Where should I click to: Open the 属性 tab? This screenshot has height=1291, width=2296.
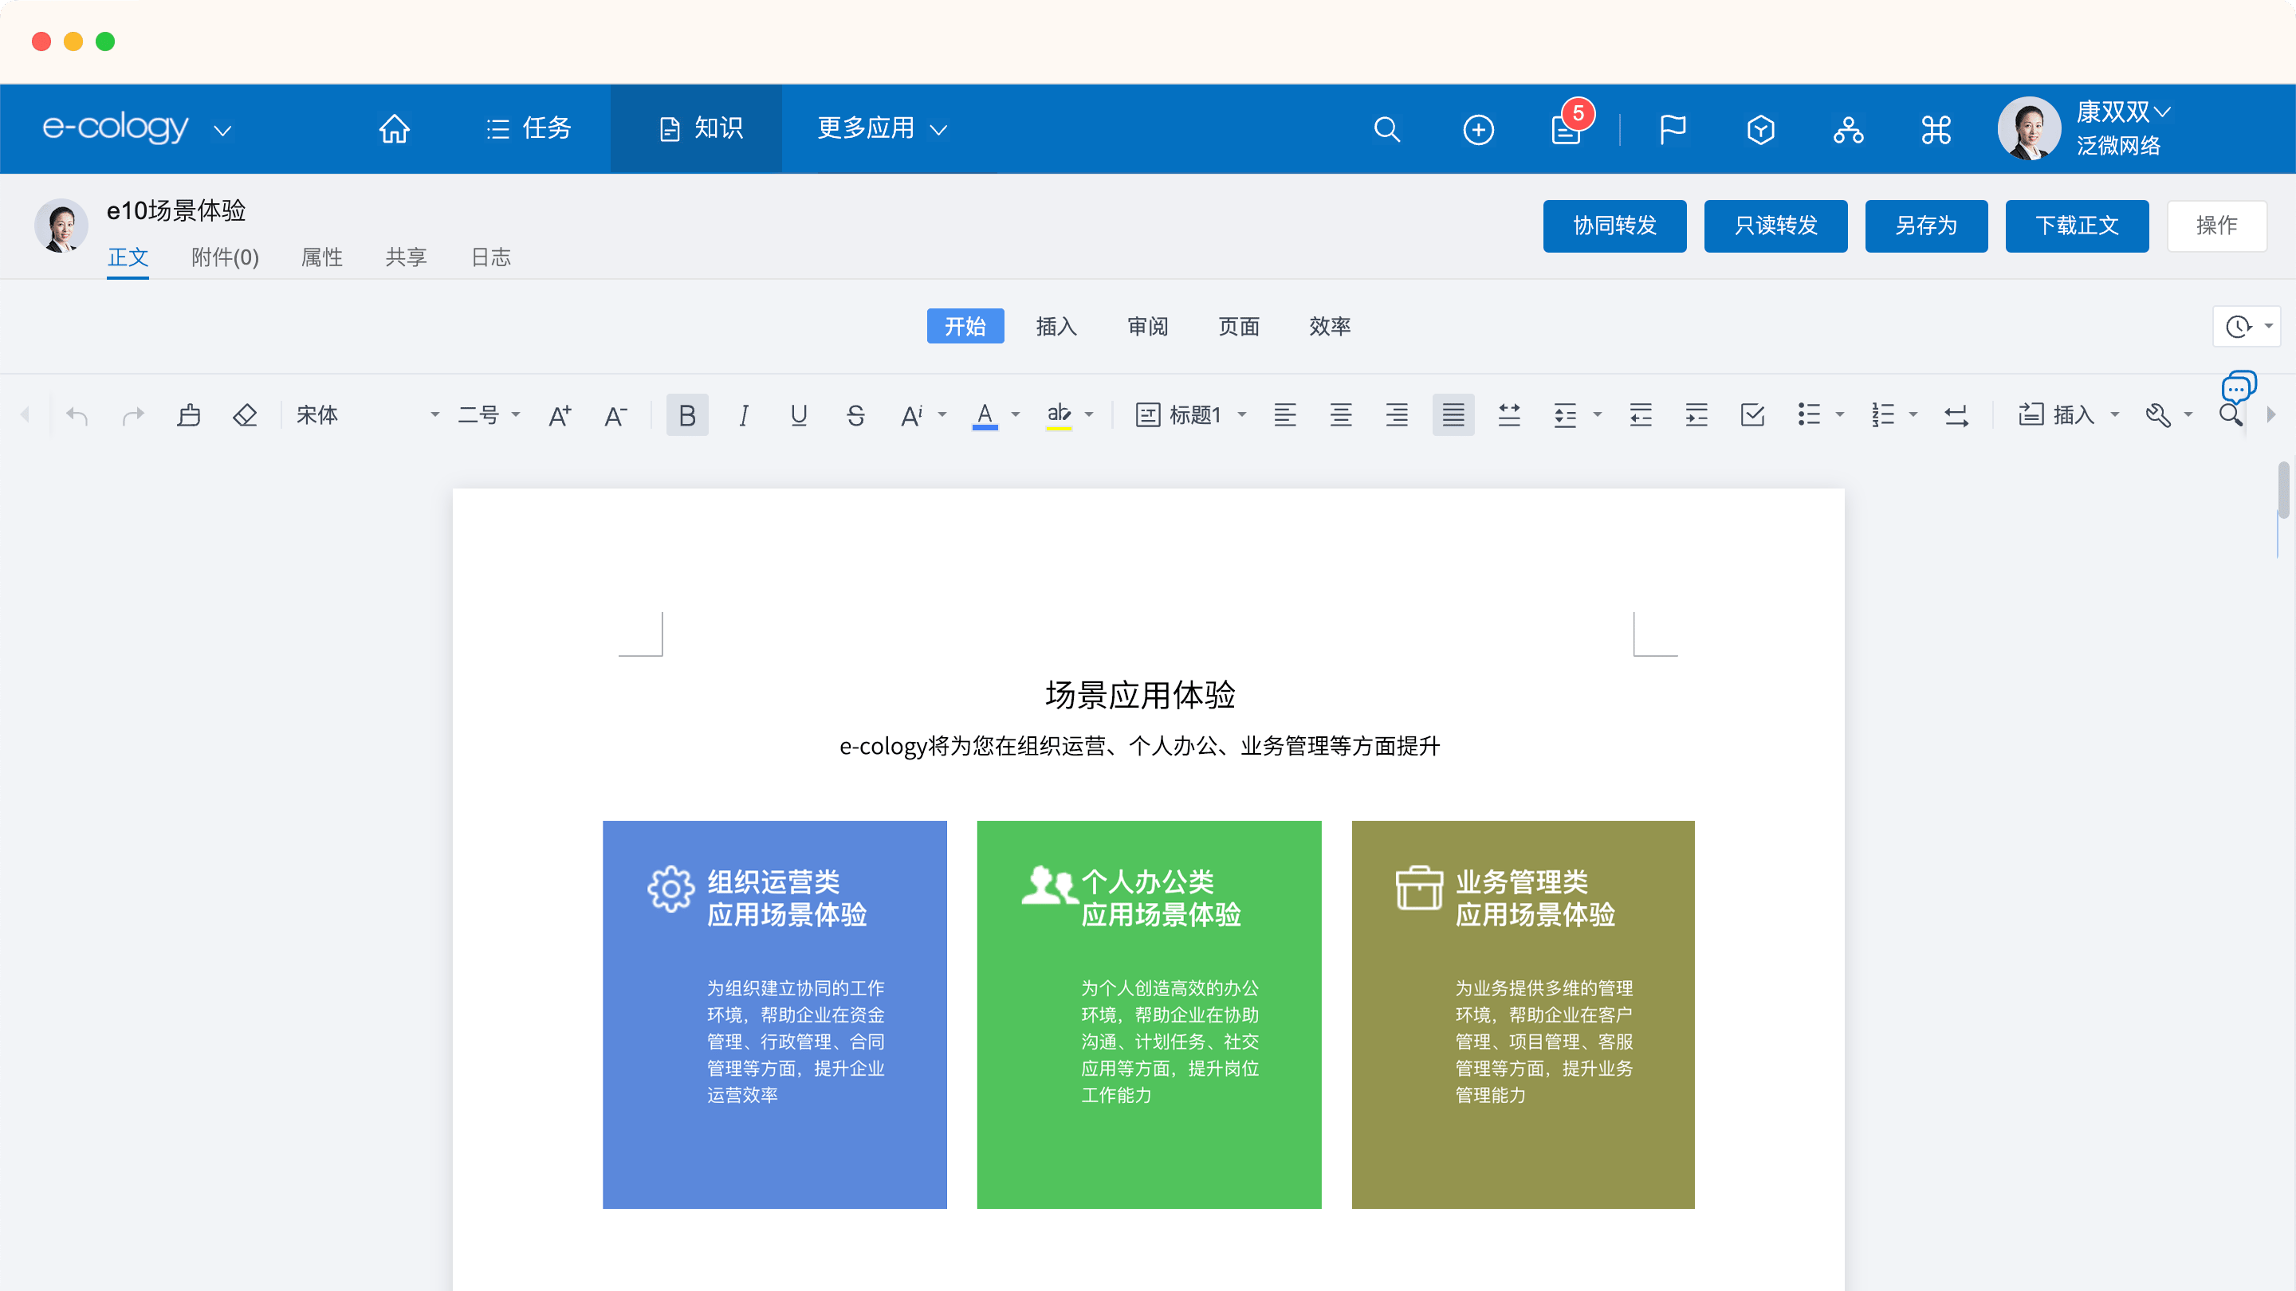point(322,257)
